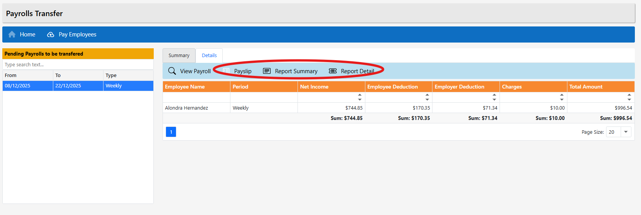641x215 pixels.
Task: Click the $71.34 employer deduction cell
Action: tap(466, 108)
